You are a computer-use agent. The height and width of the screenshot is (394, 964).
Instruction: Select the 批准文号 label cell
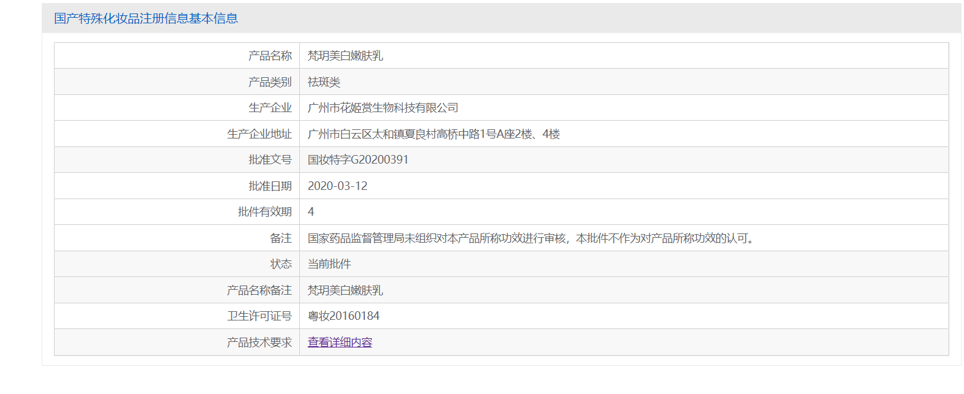[x=177, y=160]
